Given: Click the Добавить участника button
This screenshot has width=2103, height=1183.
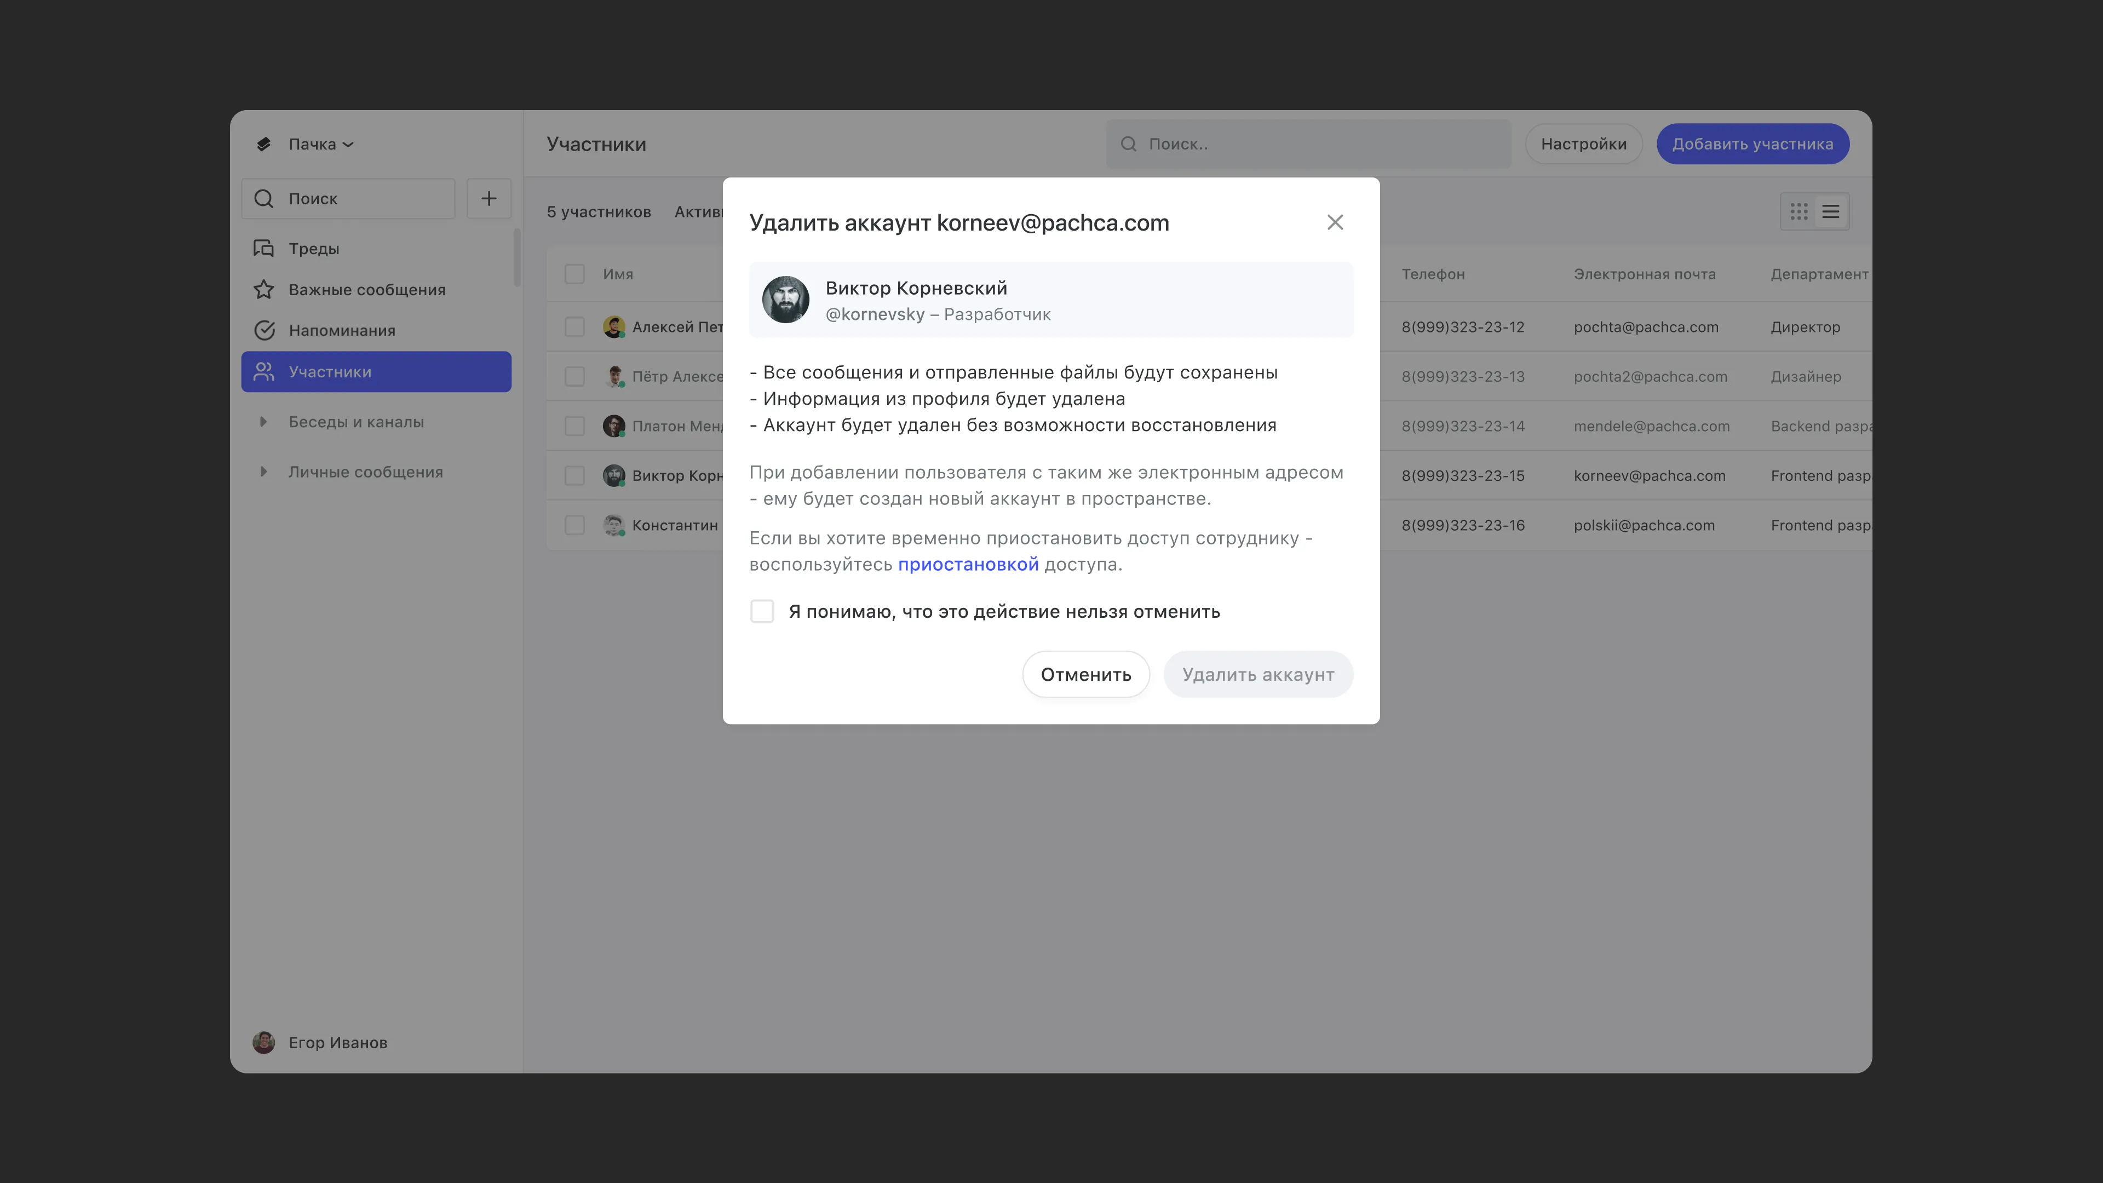Looking at the screenshot, I should (1752, 145).
